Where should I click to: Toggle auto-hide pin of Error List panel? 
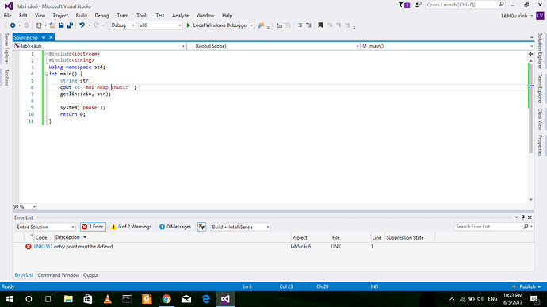[x=523, y=217]
